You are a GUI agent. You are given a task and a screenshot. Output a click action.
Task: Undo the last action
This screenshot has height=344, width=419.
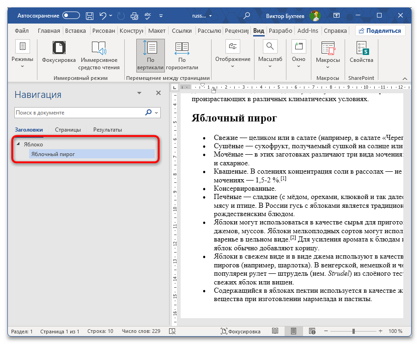[103, 16]
